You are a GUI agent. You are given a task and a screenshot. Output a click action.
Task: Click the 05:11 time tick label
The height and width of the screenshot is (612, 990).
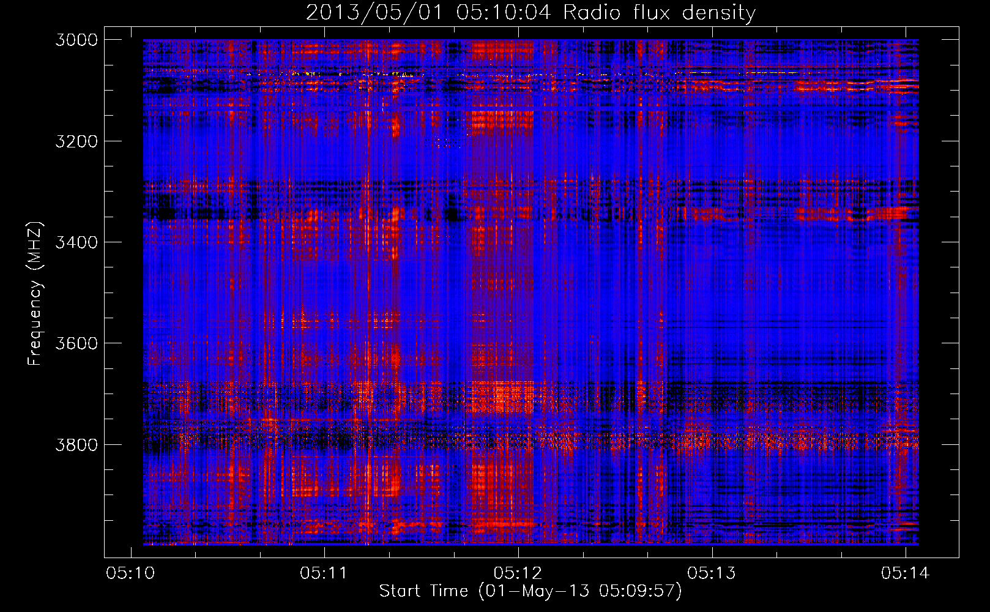(324, 573)
